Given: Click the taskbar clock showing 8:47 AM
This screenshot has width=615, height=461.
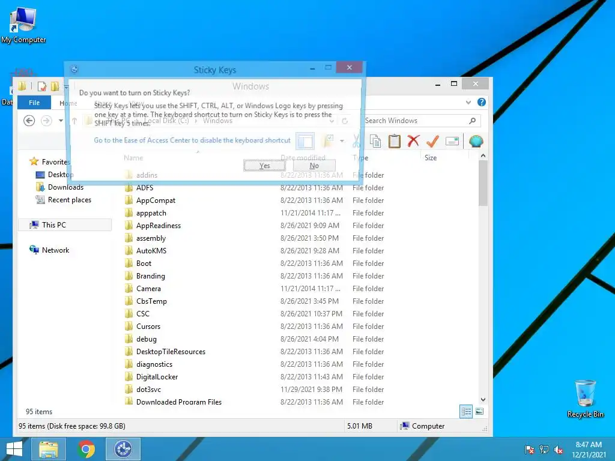Looking at the screenshot, I should tap(589, 450).
